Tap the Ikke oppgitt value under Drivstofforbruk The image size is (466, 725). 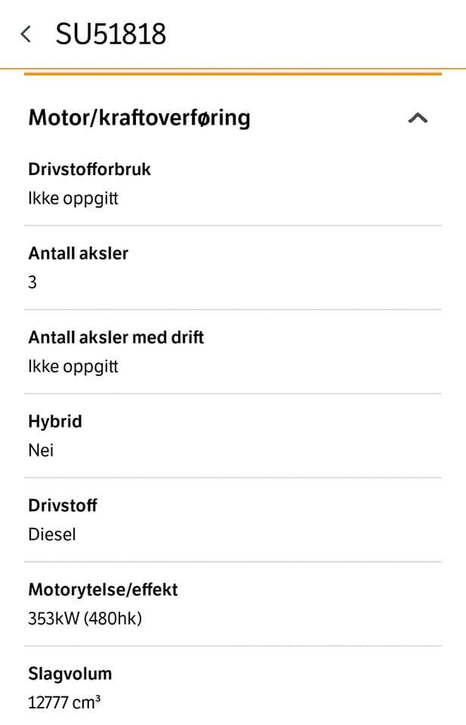coord(73,199)
